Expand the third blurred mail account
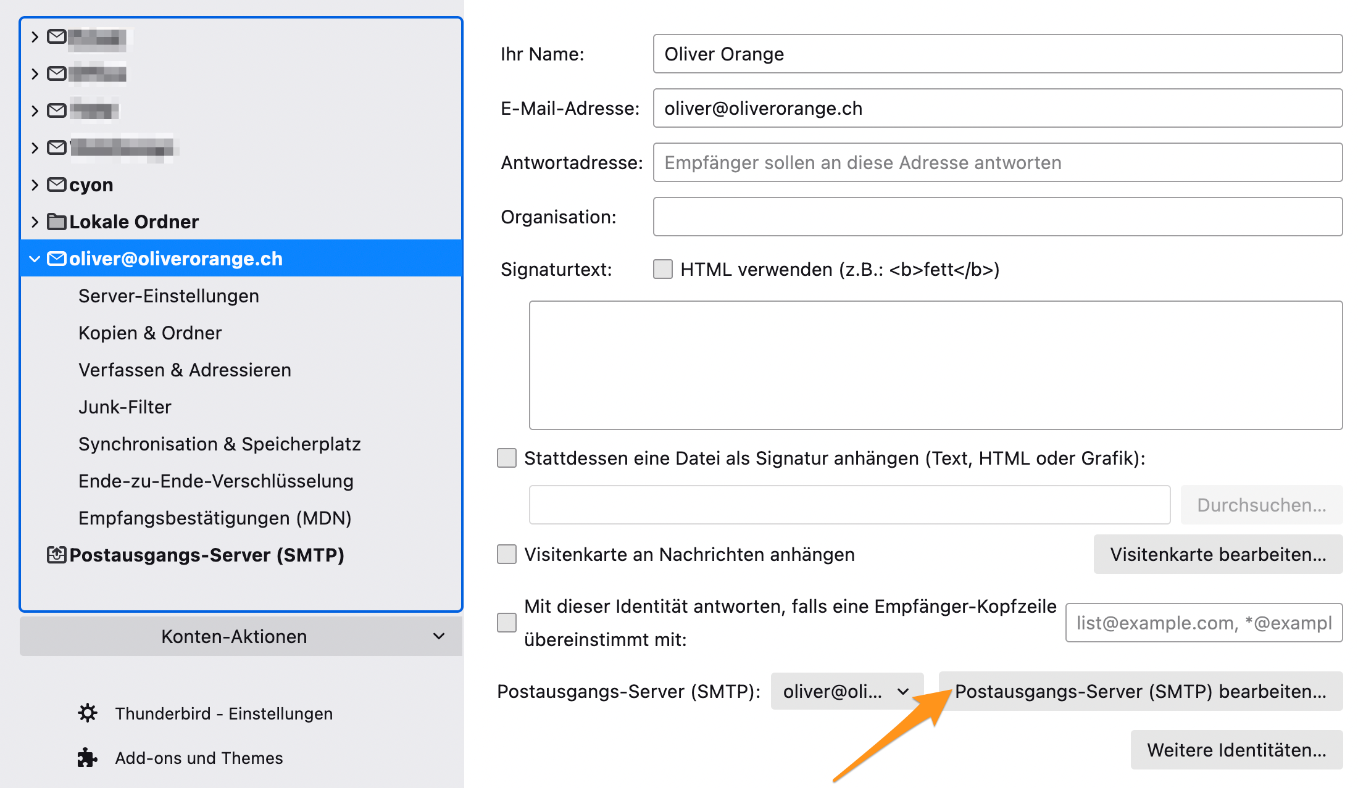Image resolution: width=1358 pixels, height=788 pixels. (35, 110)
